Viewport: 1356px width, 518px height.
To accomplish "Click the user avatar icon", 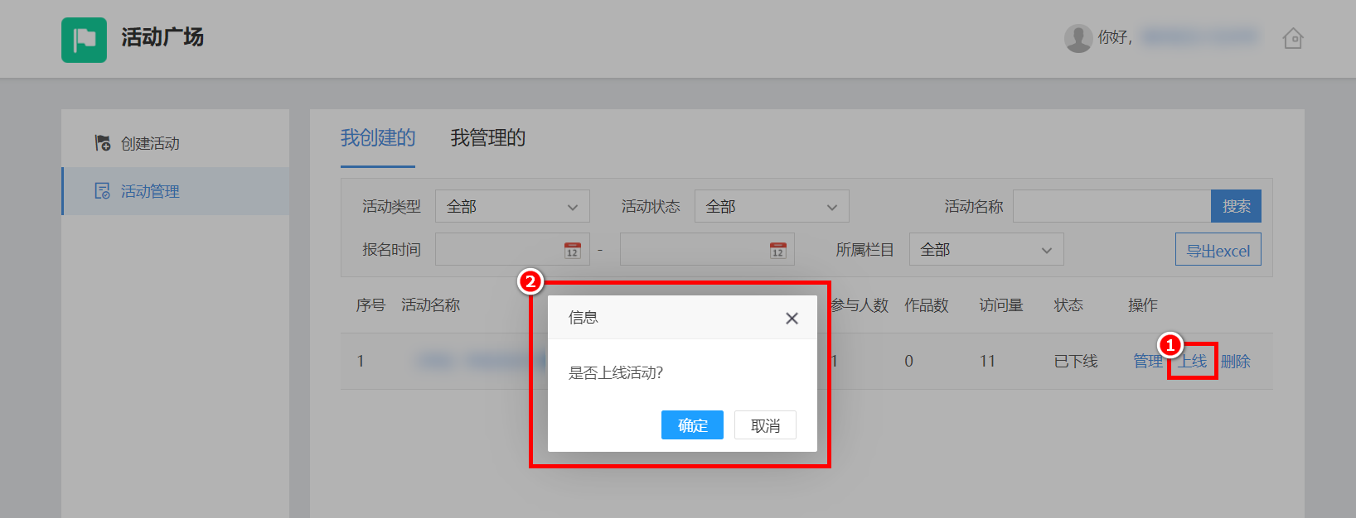I will pyautogui.click(x=1078, y=38).
